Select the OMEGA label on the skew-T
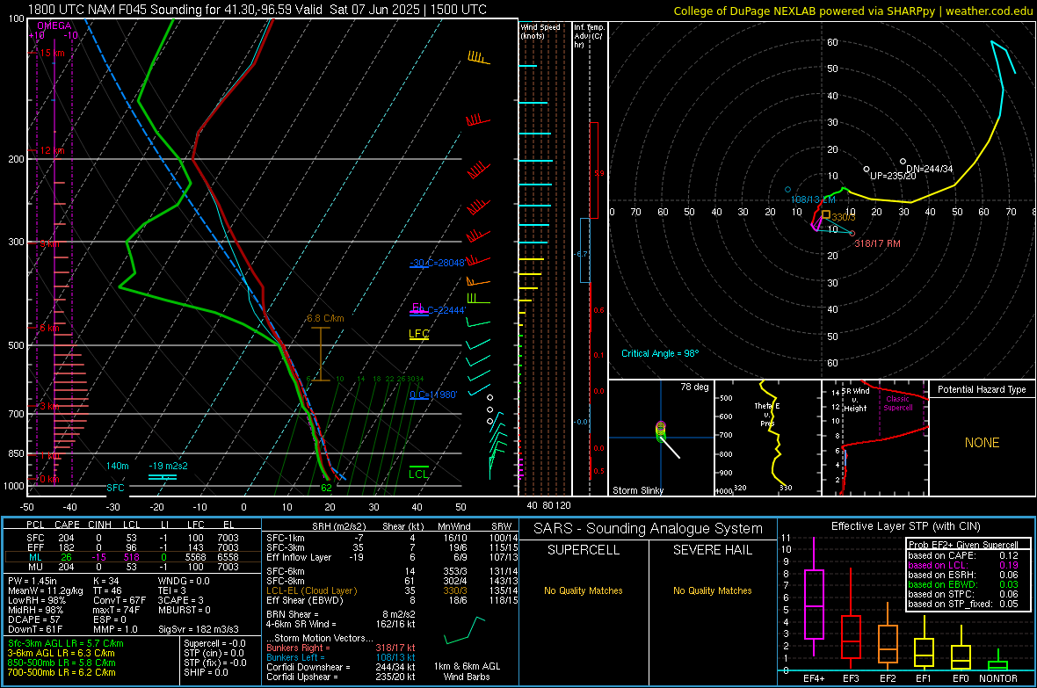This screenshot has width=1037, height=688. (x=54, y=25)
